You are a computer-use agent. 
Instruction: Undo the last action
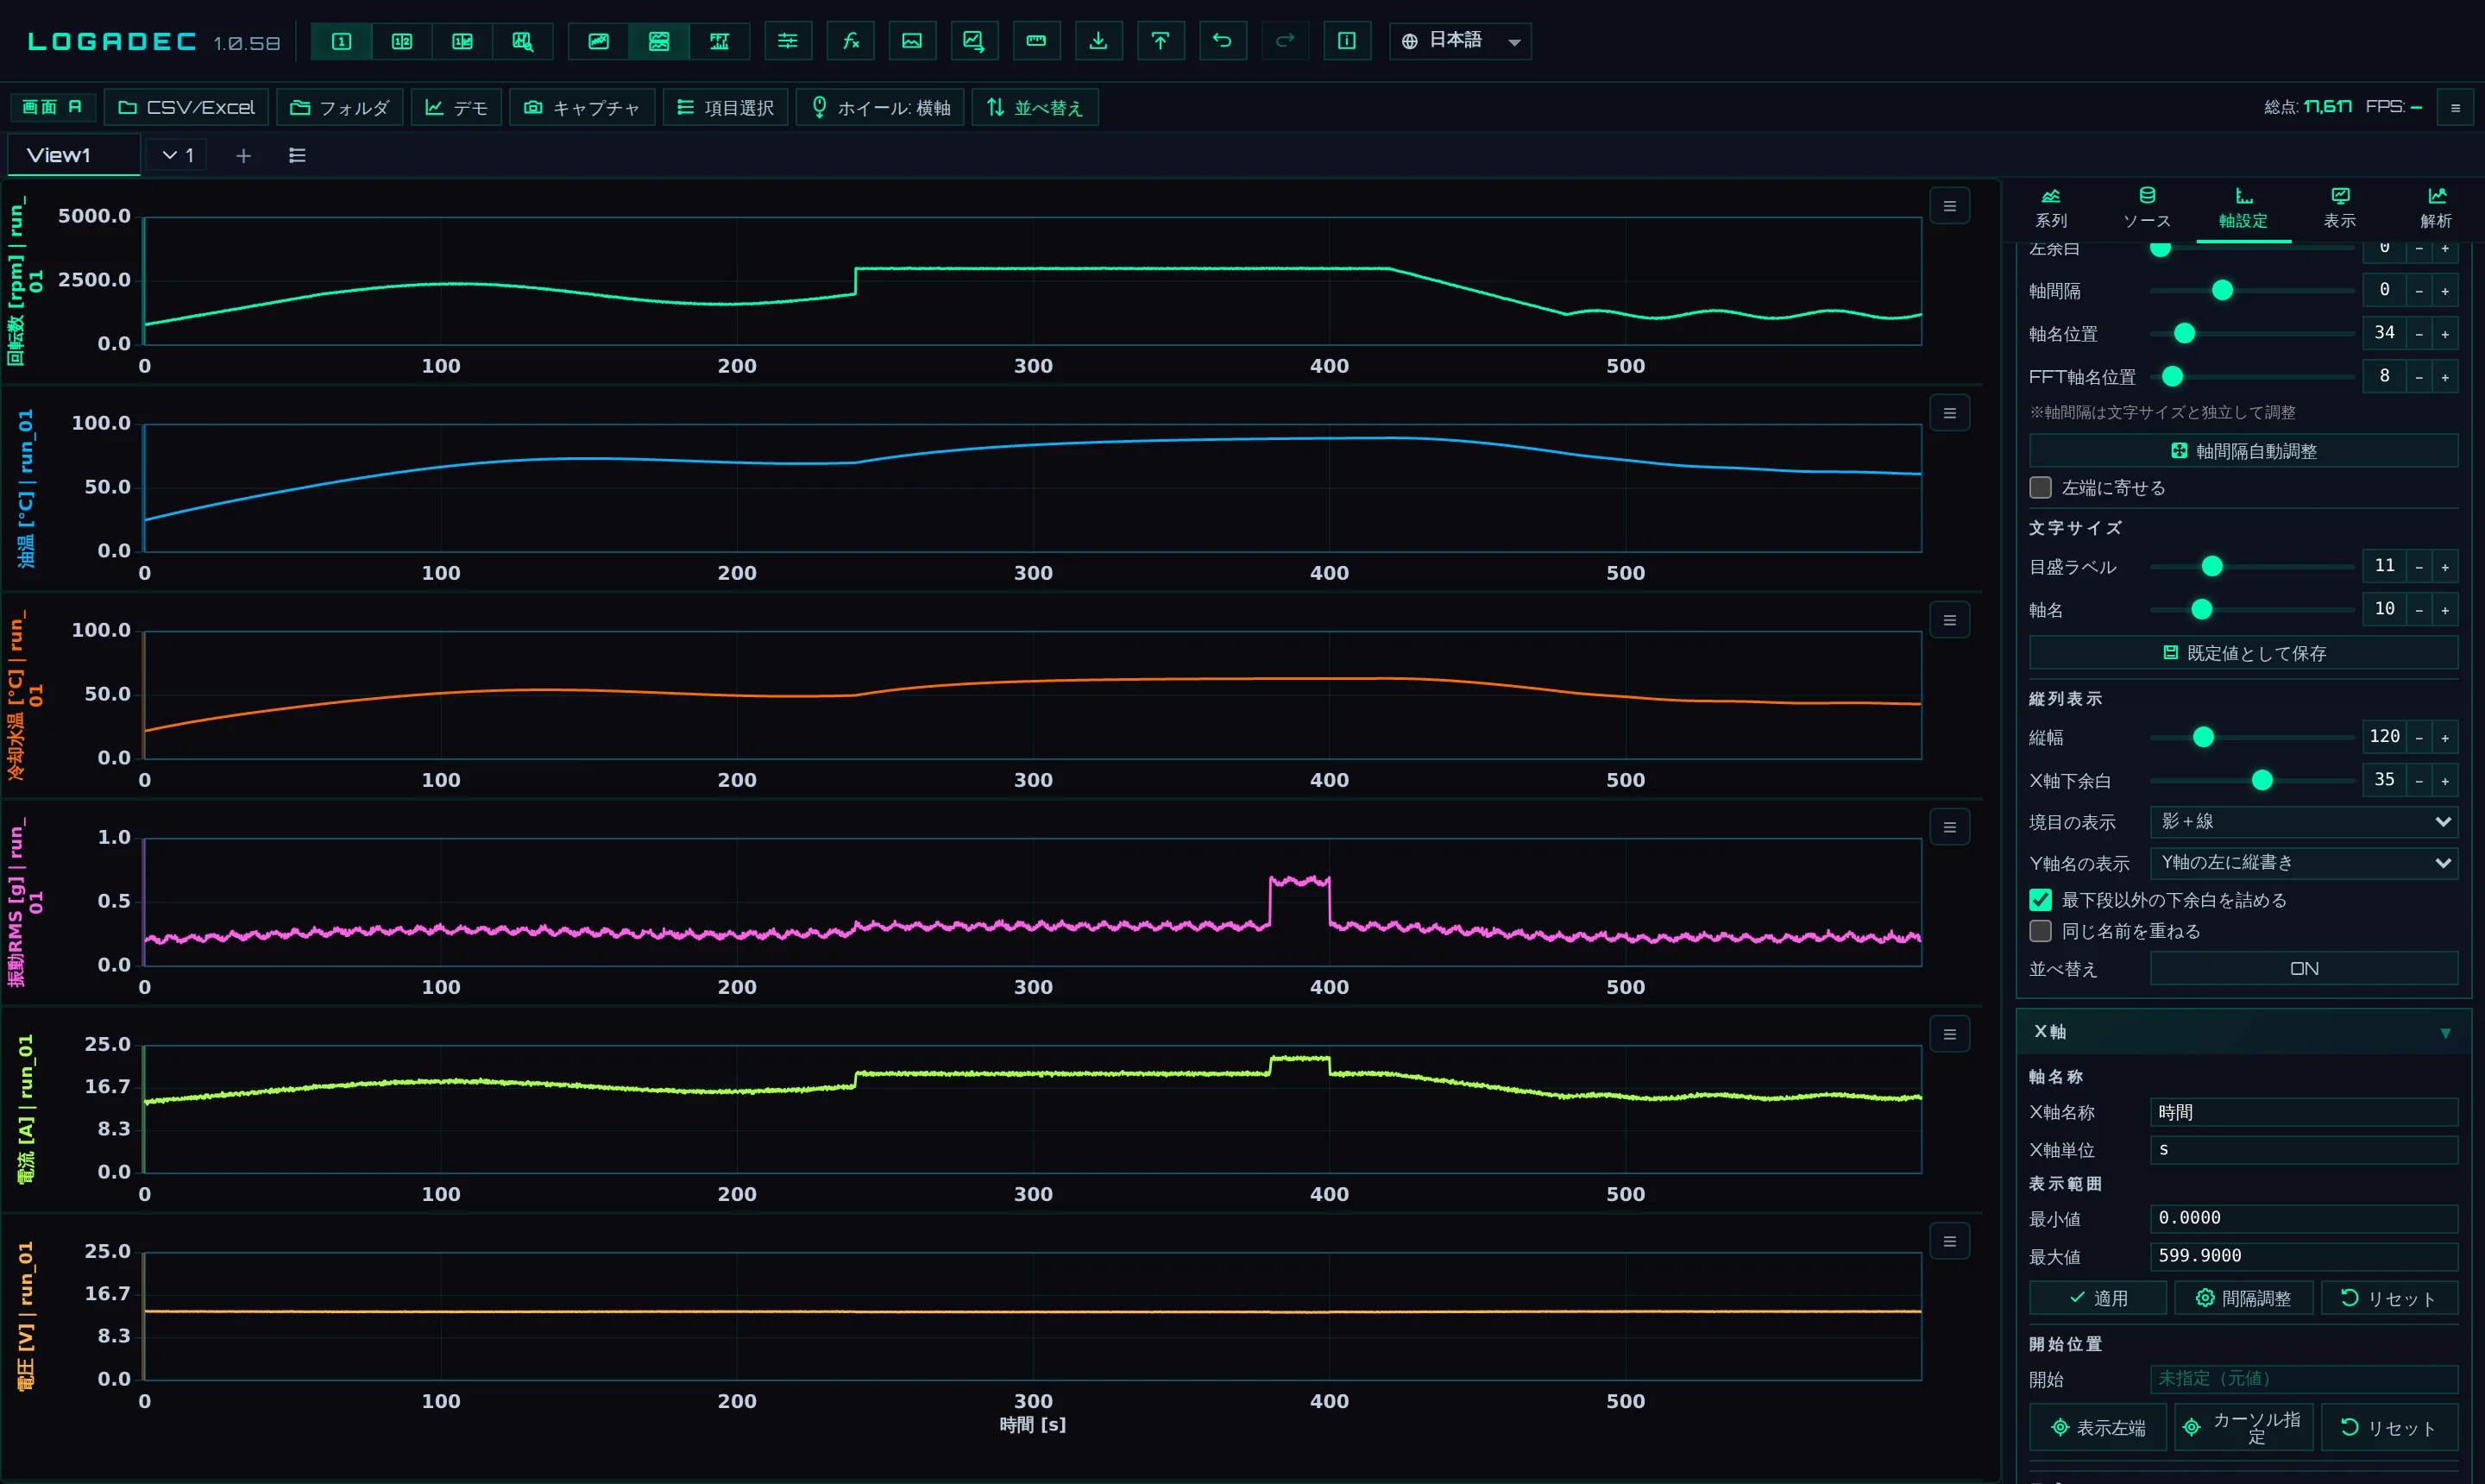coord(1222,41)
